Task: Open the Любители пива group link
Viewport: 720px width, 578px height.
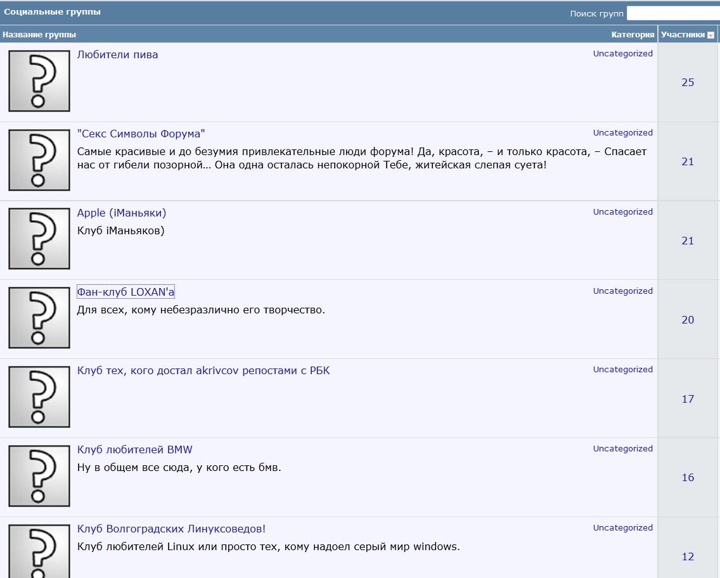Action: pyautogui.click(x=117, y=55)
